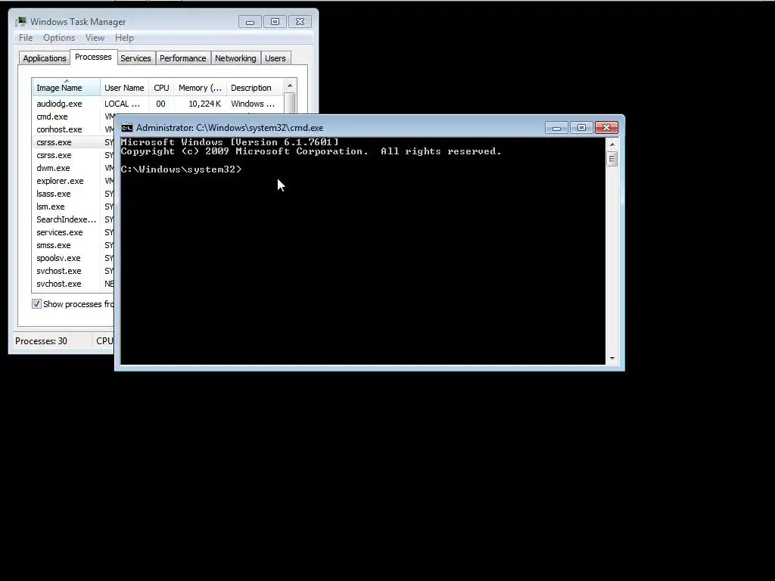Click the 10,224 K memory value

point(204,104)
